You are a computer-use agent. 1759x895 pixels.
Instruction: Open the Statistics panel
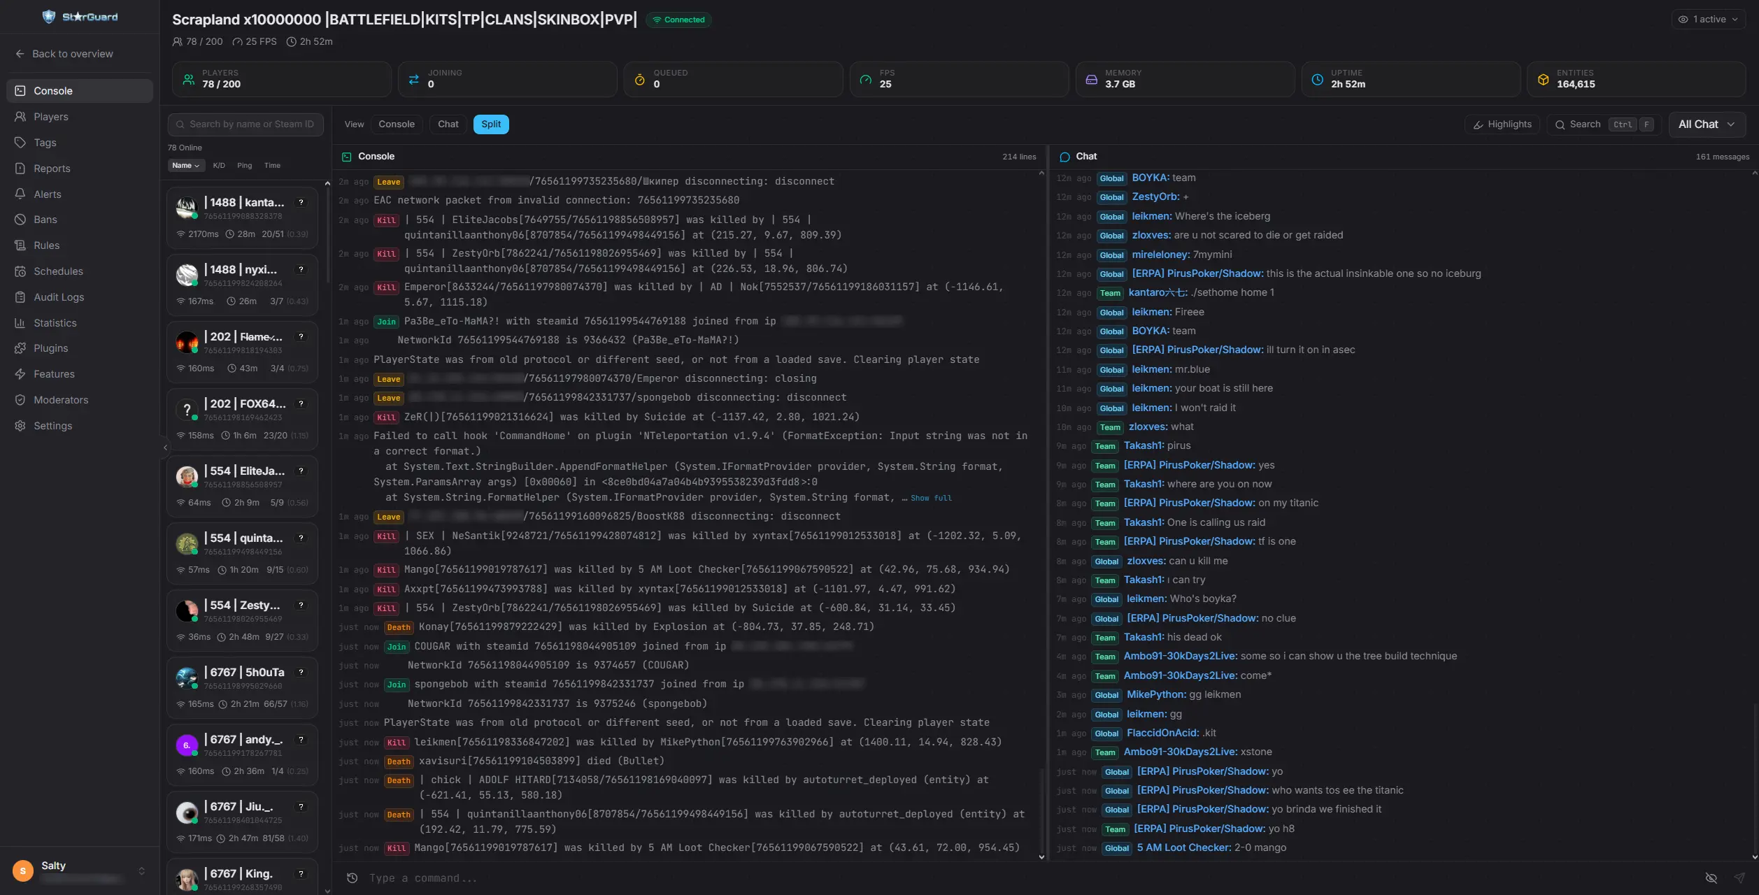coord(55,322)
